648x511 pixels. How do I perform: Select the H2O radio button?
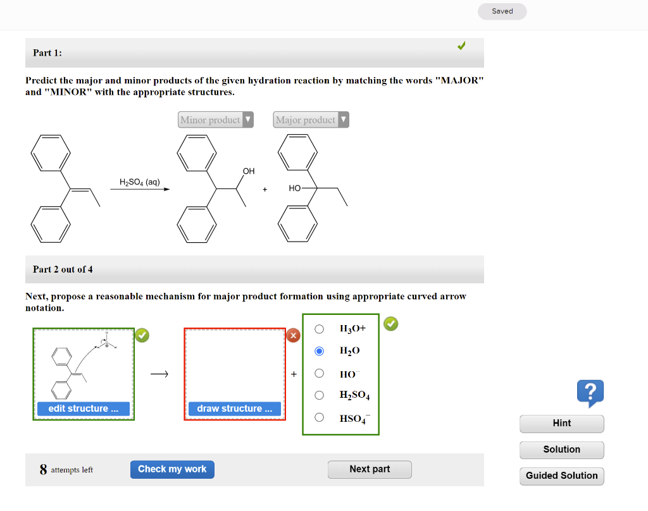click(x=319, y=350)
